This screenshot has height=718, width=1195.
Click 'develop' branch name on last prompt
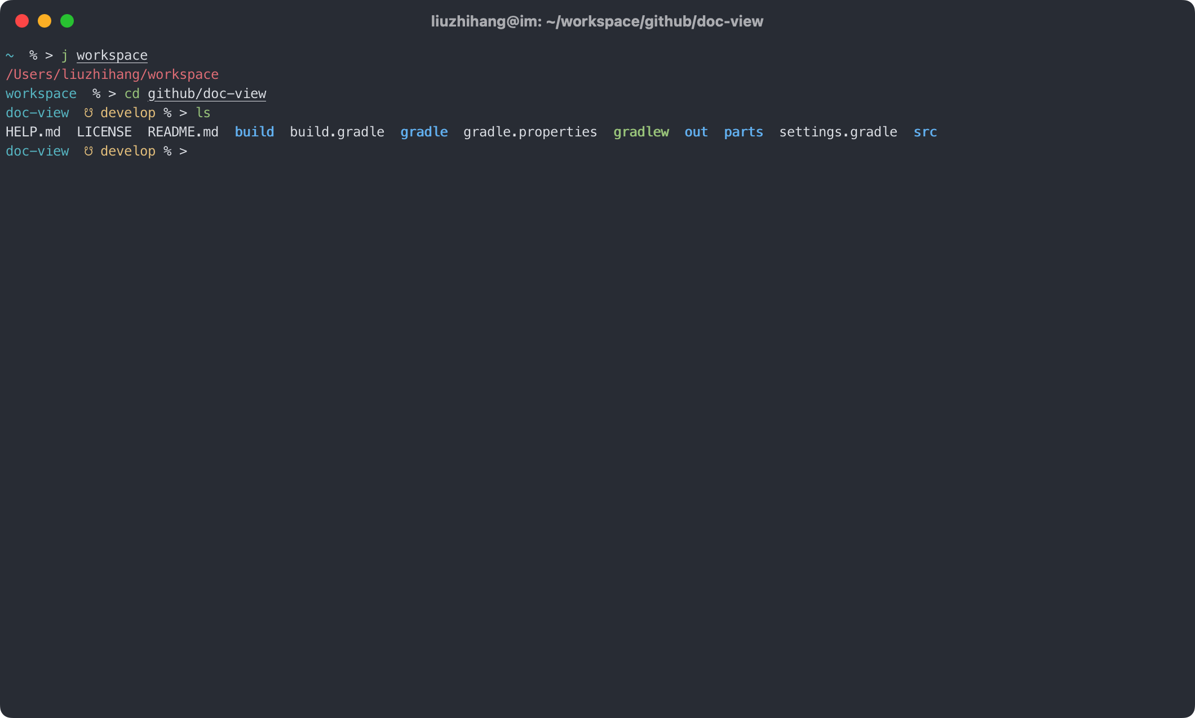[128, 151]
